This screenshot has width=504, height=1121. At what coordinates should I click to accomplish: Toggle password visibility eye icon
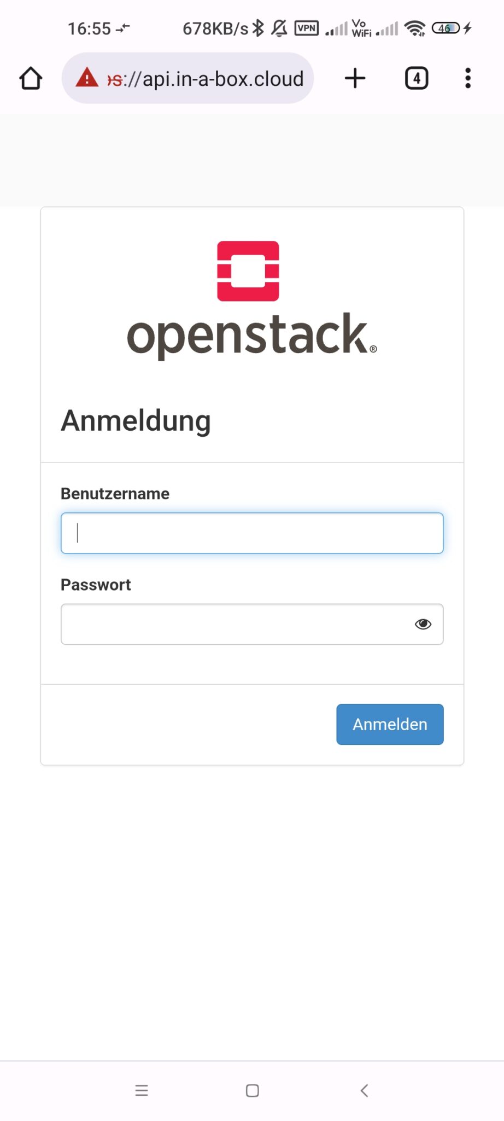pyautogui.click(x=423, y=624)
